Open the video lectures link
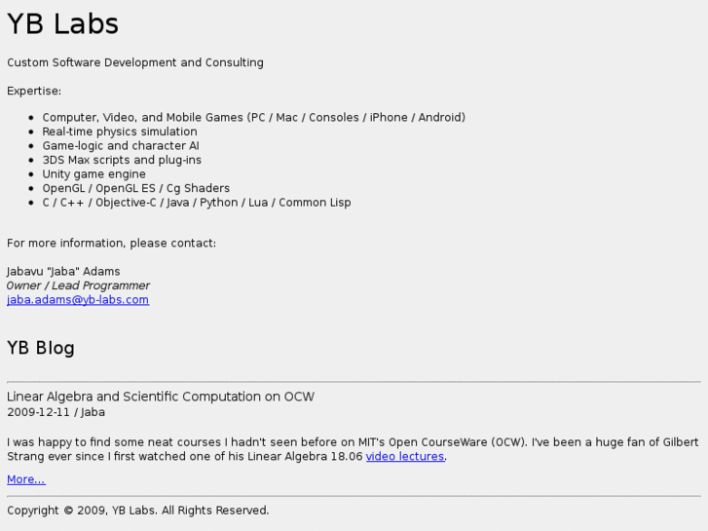 tap(405, 456)
